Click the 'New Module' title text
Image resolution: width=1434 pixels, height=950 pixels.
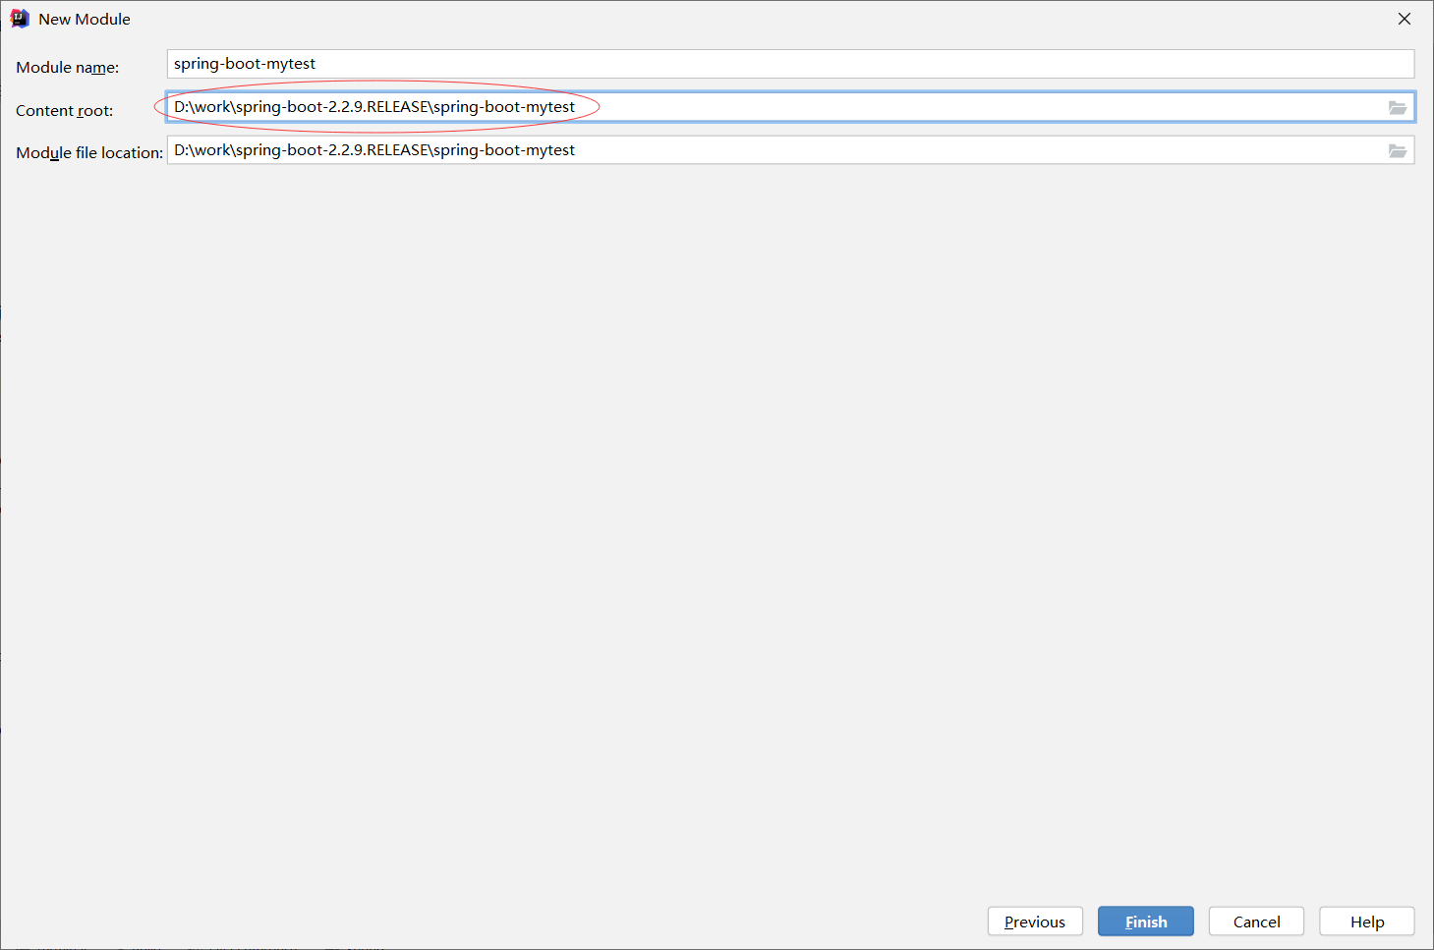(85, 19)
